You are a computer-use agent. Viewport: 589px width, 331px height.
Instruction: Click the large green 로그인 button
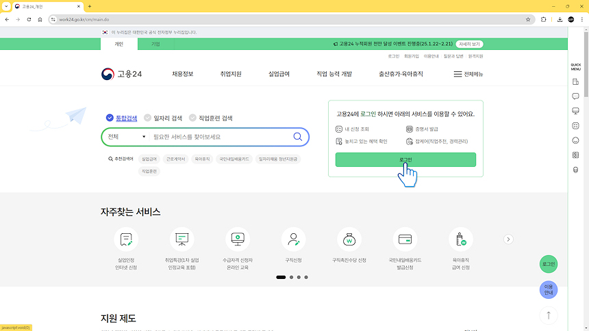click(x=405, y=159)
